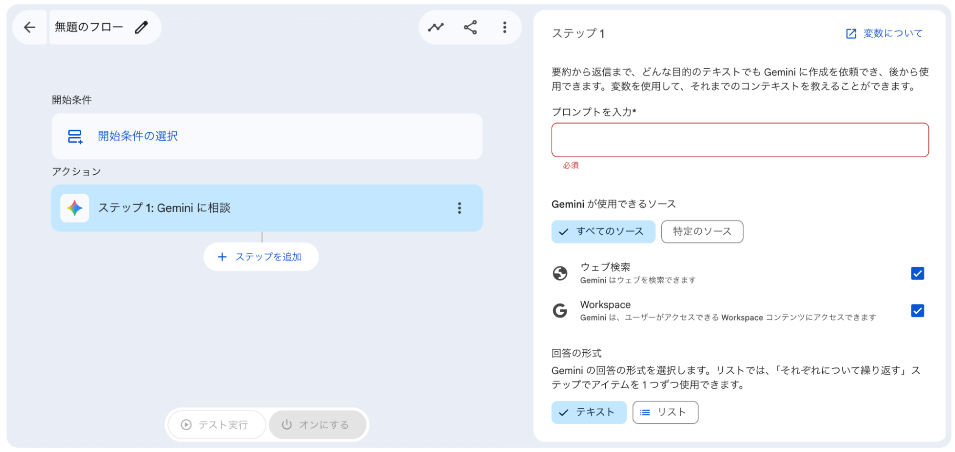The image size is (955, 452).
Task: Select リスト answer format
Action: point(665,412)
